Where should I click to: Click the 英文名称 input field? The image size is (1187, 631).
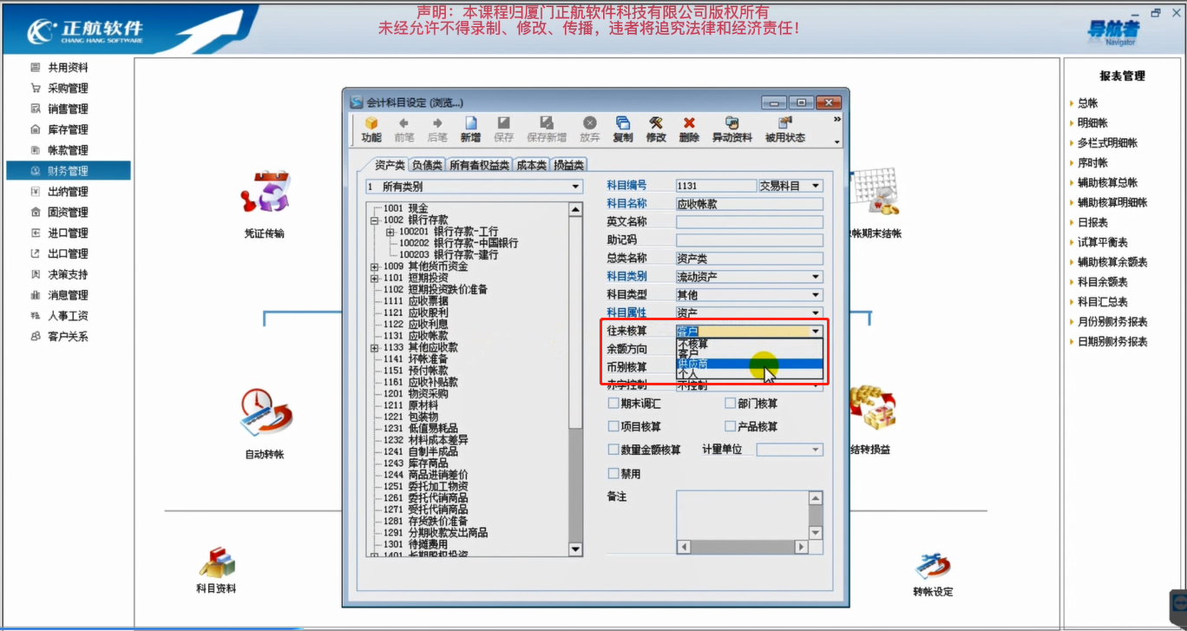750,222
